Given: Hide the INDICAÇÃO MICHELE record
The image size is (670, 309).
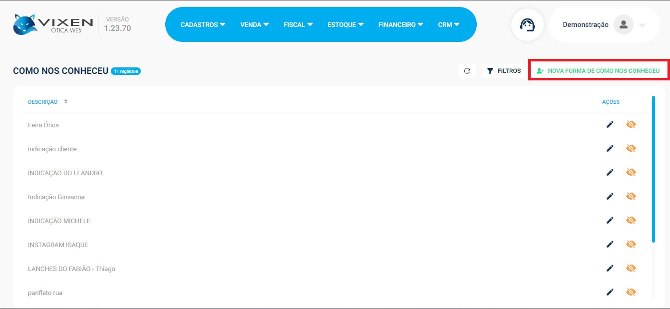Looking at the screenshot, I should (x=631, y=220).
